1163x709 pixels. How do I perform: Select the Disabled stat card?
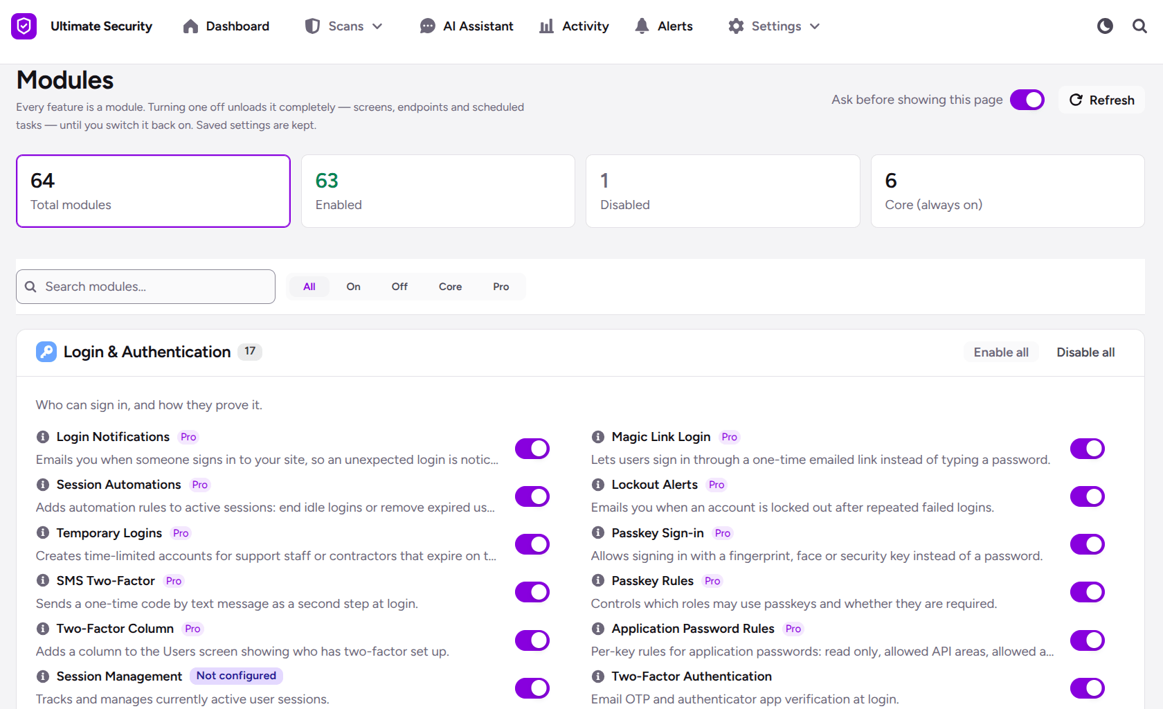click(723, 191)
